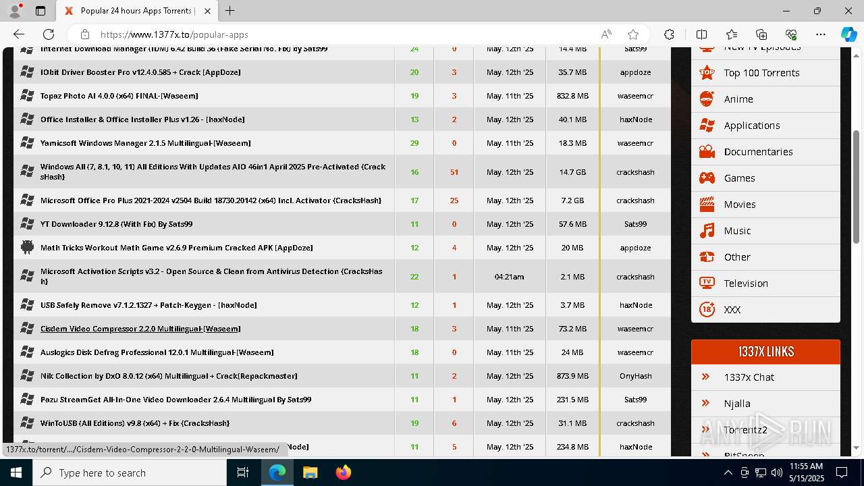864x486 pixels.
Task: Open Microsoft Activation Scripts v3.2 link
Action: [x=211, y=276]
